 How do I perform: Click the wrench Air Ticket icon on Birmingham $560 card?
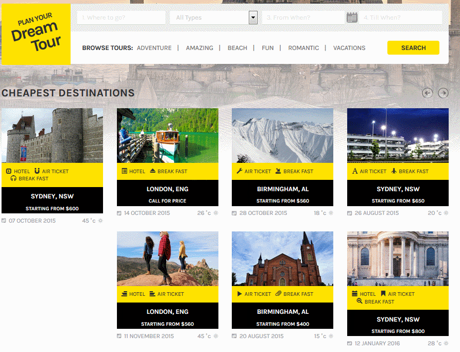[240, 171]
